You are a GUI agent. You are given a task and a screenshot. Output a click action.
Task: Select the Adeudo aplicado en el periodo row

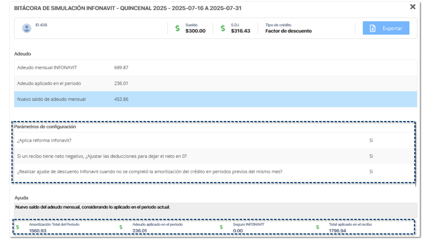(x=215, y=83)
